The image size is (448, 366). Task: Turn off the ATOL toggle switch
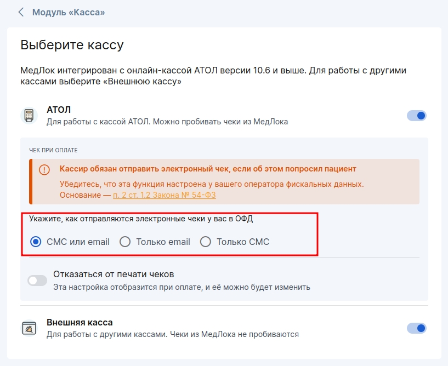click(417, 116)
